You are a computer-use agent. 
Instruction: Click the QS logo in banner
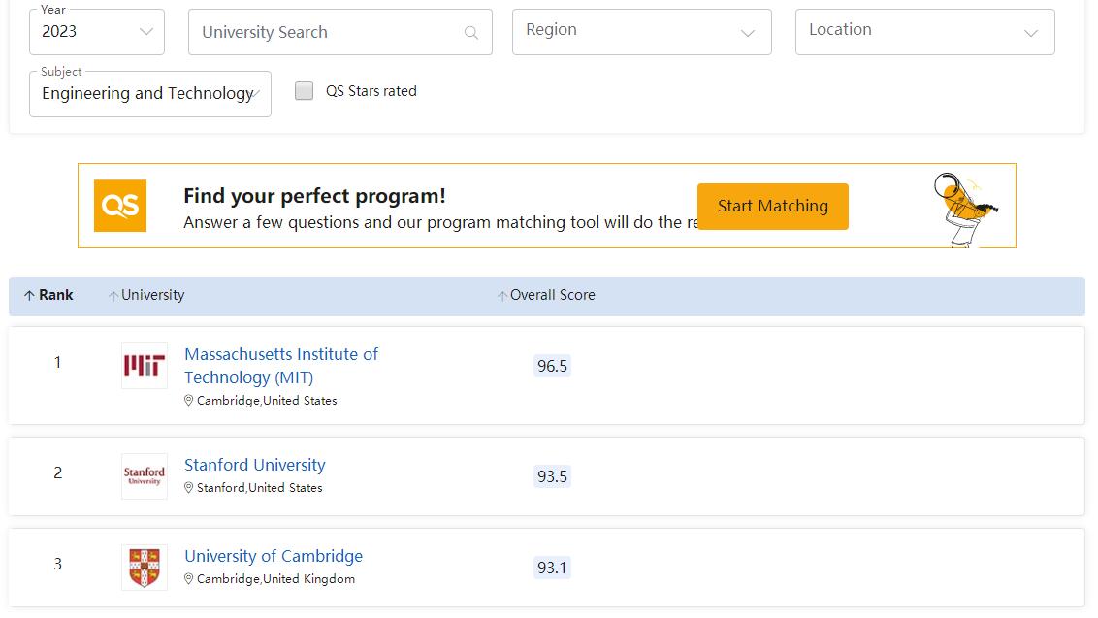click(x=120, y=206)
